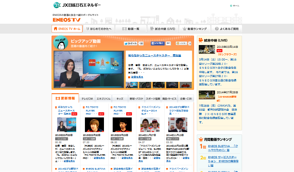Click the camera icon beside 試合中継 (LIVE) heading

tap(201, 40)
